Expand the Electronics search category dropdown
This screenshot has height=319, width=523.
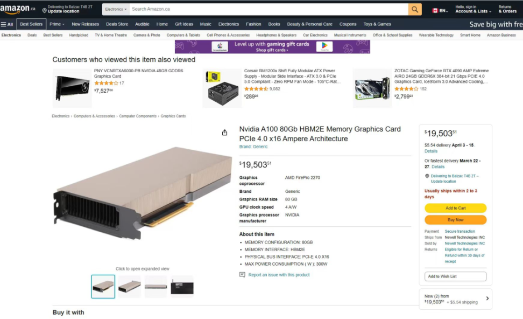pos(116,9)
